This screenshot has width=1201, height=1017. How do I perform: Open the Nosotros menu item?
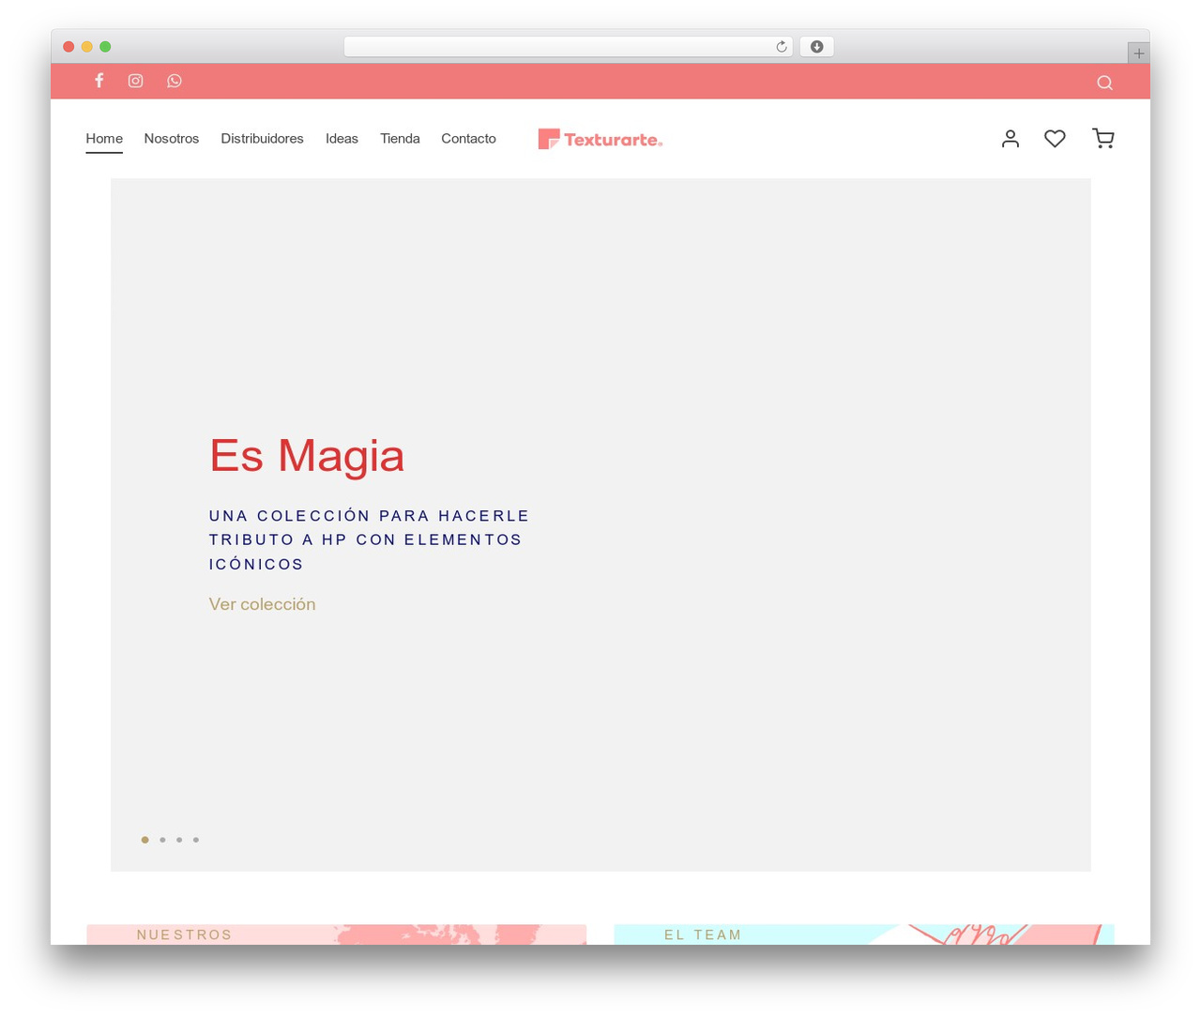pyautogui.click(x=172, y=139)
